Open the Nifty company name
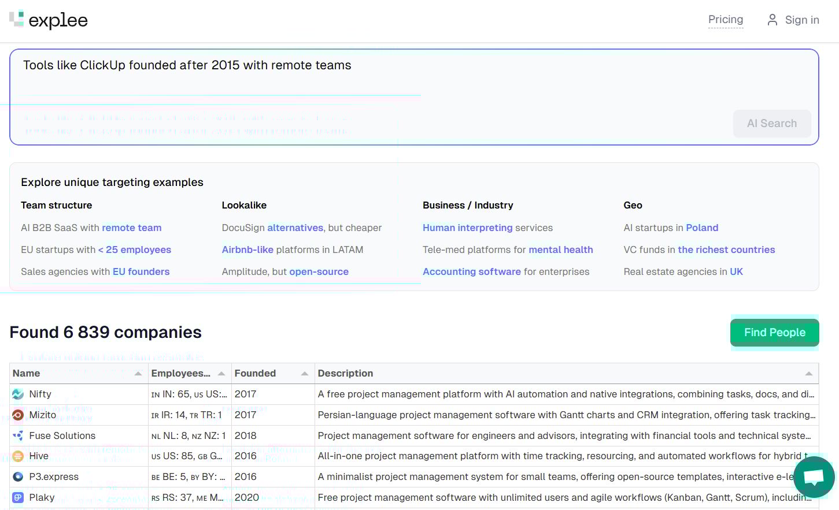This screenshot has width=839, height=510. (x=40, y=394)
